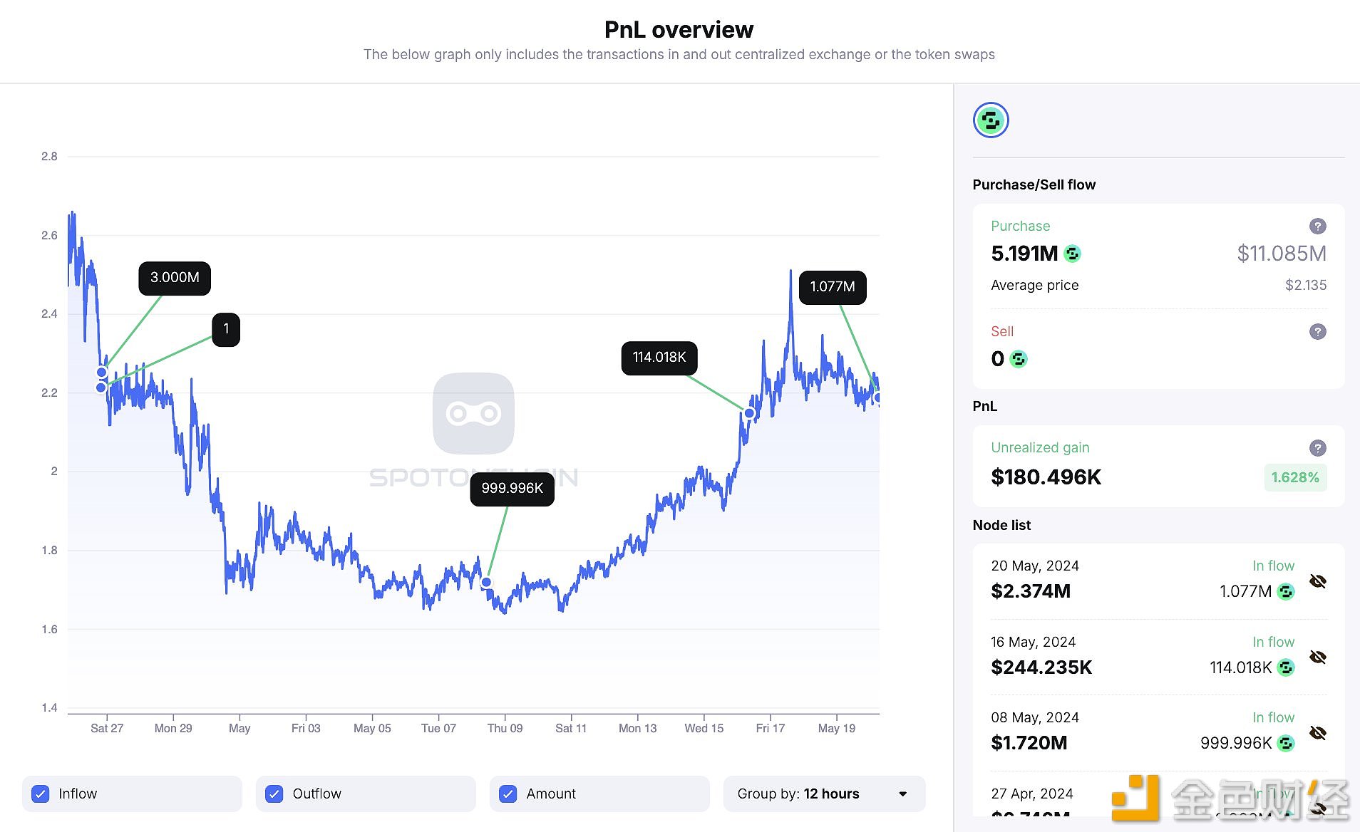This screenshot has height=832, width=1360.
Task: Open the Sell help question-mark icon
Action: [1317, 332]
